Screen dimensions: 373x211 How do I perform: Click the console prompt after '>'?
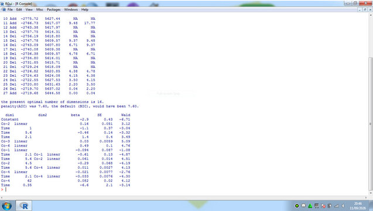(x=6, y=189)
